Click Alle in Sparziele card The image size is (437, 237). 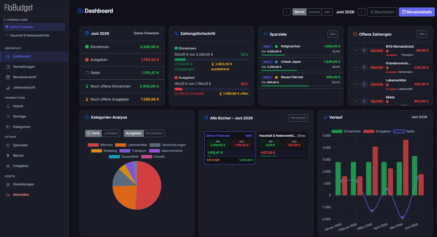pyautogui.click(x=333, y=34)
